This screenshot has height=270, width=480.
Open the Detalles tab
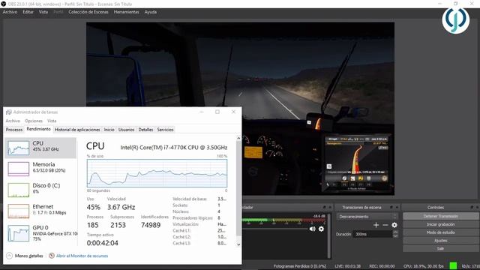[x=145, y=130]
